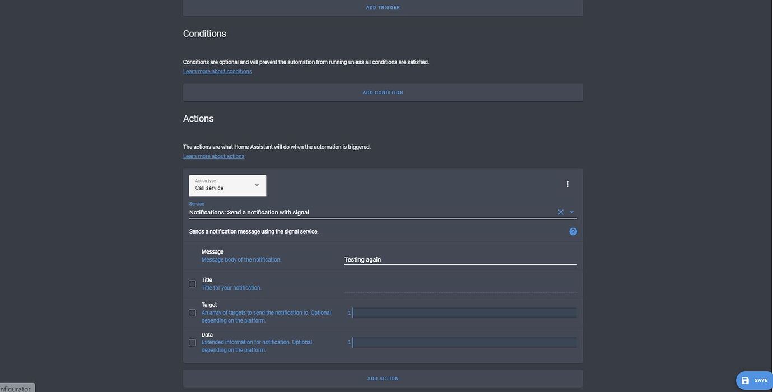
Task: Click into the Data code editor
Action: click(x=464, y=342)
